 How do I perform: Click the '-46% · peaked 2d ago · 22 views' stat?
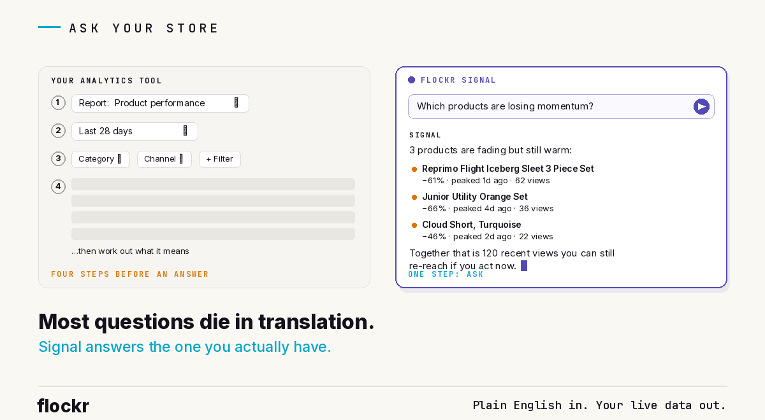488,237
